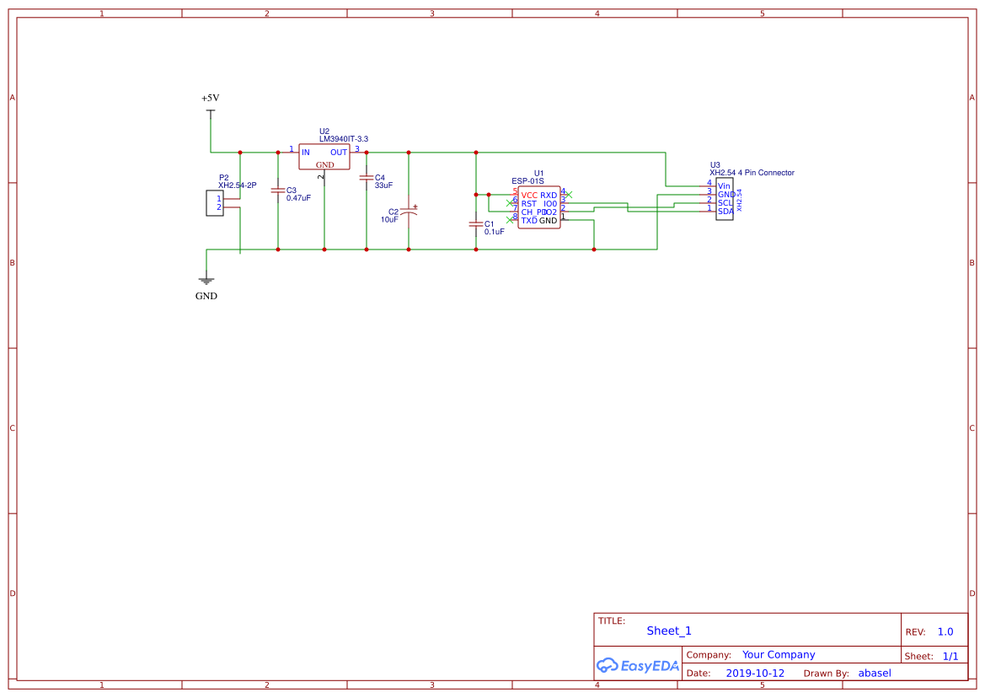Click the Your Company field

point(778,654)
